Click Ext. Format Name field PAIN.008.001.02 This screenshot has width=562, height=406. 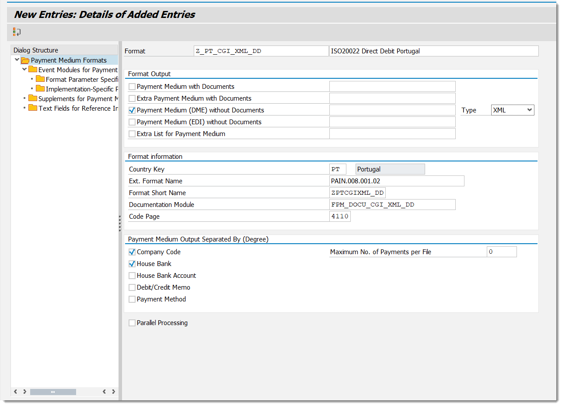(397, 181)
